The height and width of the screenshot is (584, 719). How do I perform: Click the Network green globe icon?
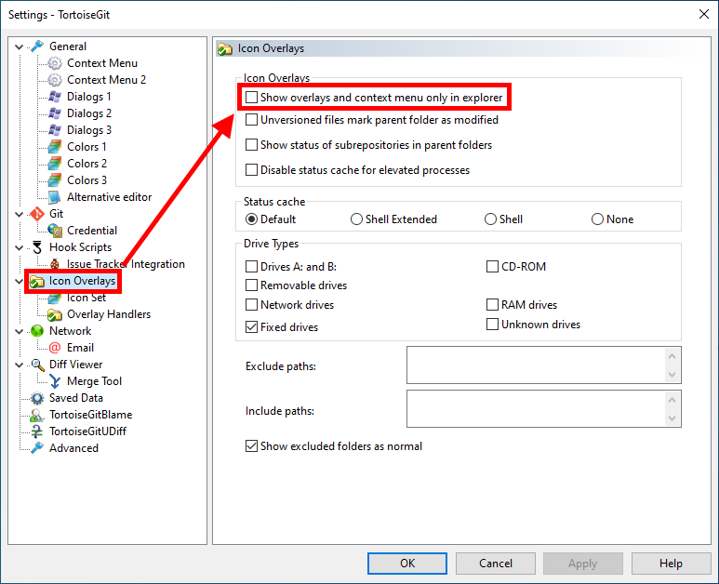[37, 331]
